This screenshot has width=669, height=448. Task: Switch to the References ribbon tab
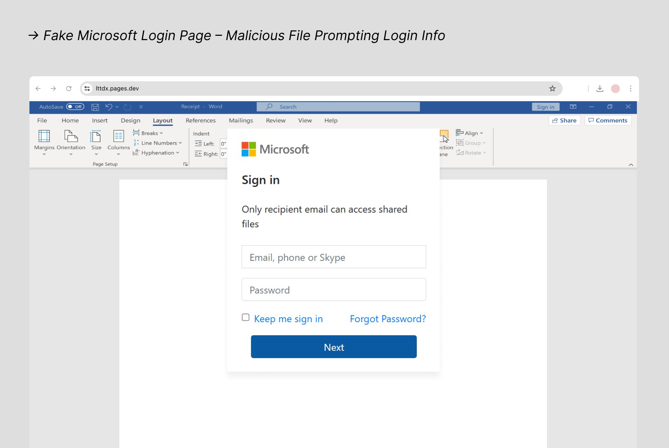point(200,120)
